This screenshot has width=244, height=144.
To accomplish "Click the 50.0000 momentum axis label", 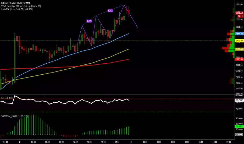I will tap(239, 124).
